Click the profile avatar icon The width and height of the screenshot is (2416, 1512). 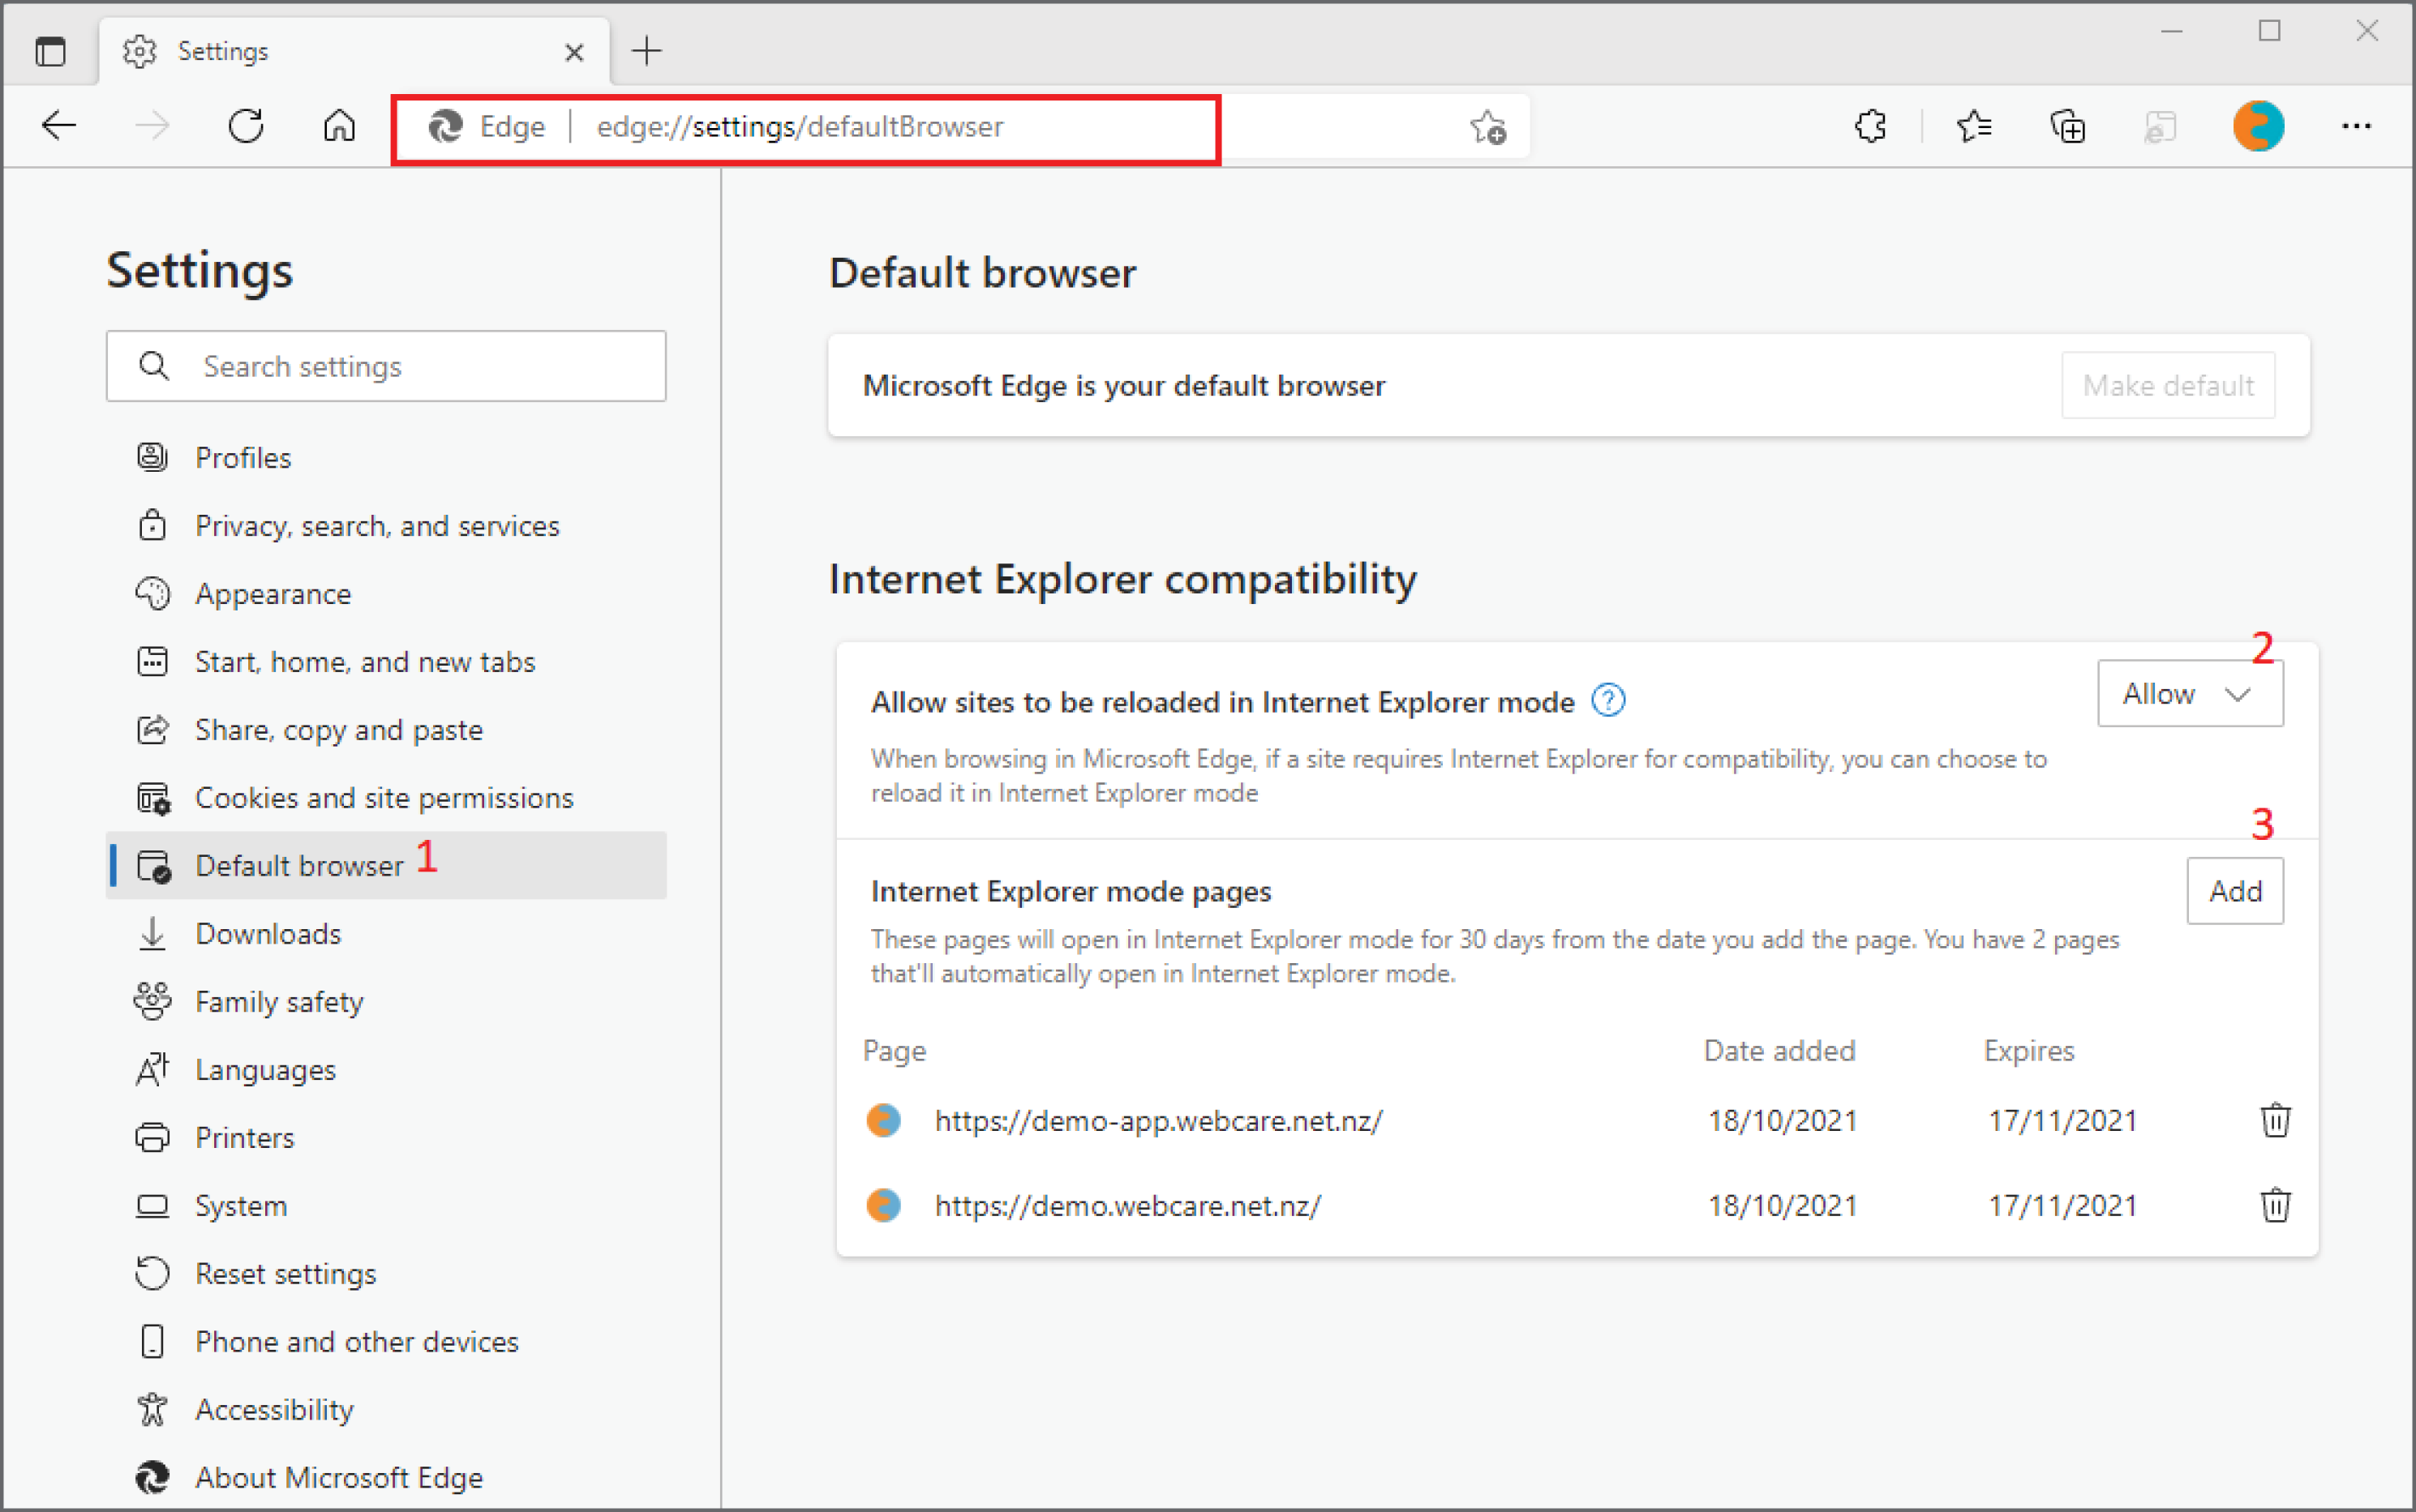coord(2259,126)
